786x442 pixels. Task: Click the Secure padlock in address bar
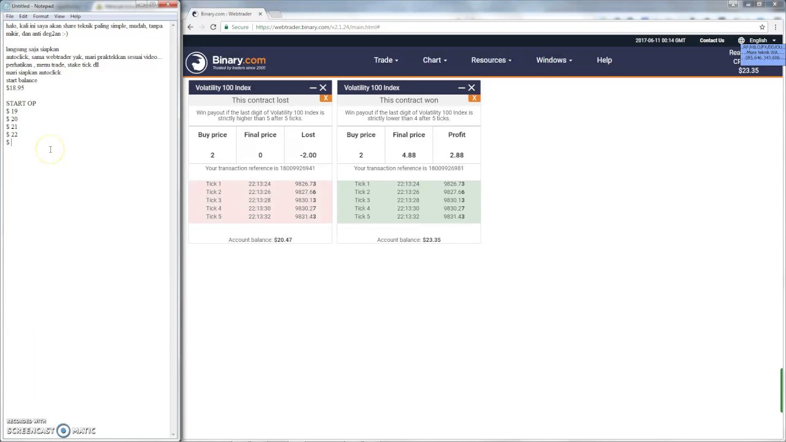click(226, 27)
